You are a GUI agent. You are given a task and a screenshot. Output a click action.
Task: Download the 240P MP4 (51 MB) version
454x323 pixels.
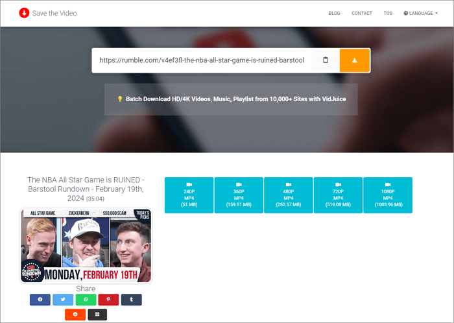tap(189, 195)
